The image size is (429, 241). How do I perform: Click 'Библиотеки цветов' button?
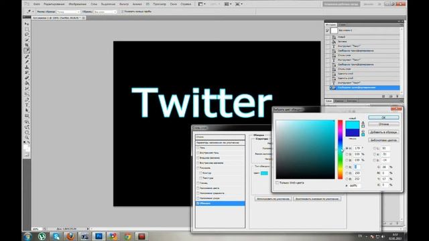click(383, 140)
